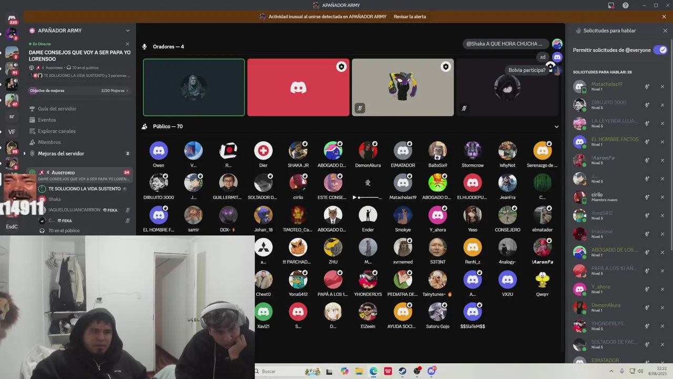The image size is (673, 379).
Task: Open the Discord inbox icon in title bar
Action: (611, 5)
